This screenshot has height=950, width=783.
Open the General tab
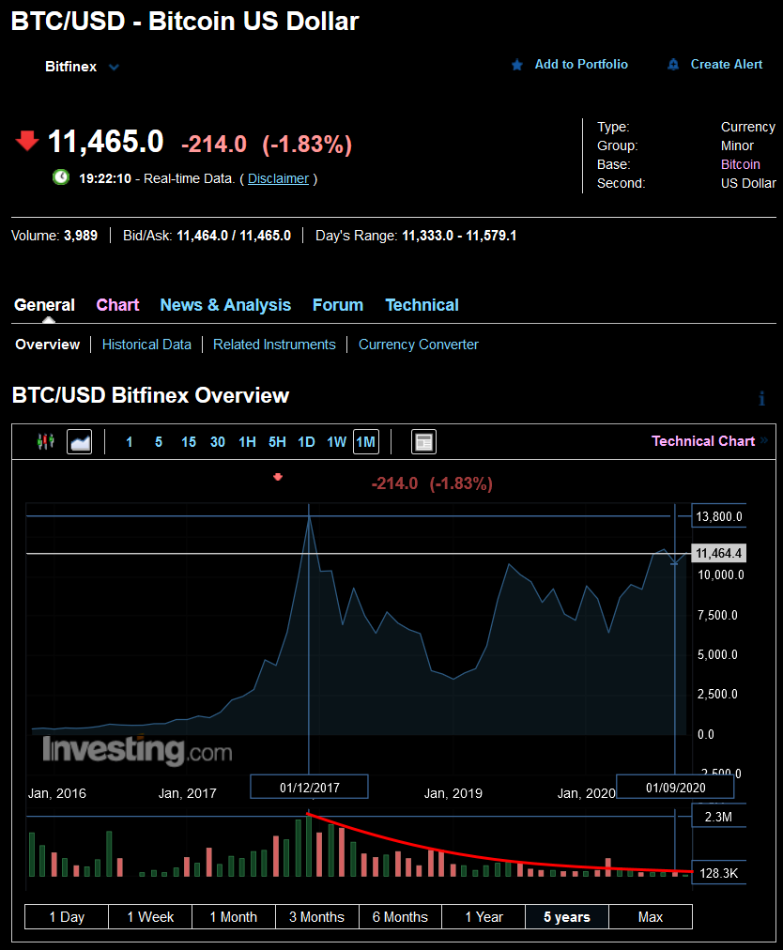(45, 305)
